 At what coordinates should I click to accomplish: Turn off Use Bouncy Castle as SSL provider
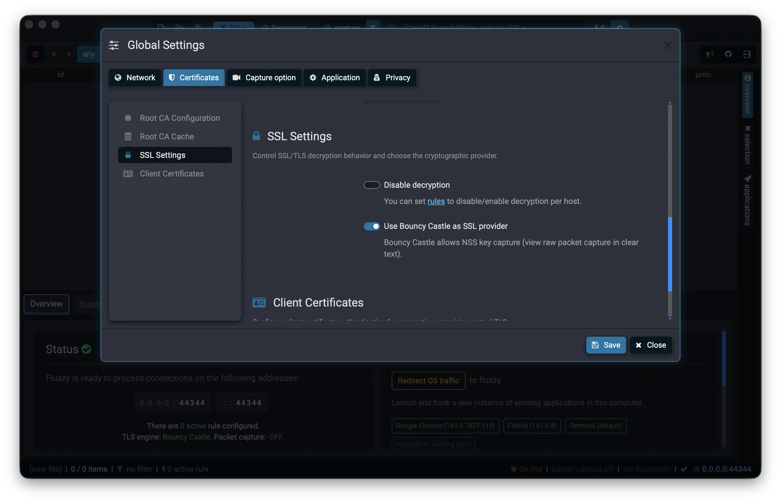coord(372,226)
